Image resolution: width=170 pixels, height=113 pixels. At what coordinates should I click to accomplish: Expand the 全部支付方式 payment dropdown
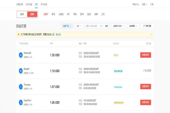click(x=118, y=26)
